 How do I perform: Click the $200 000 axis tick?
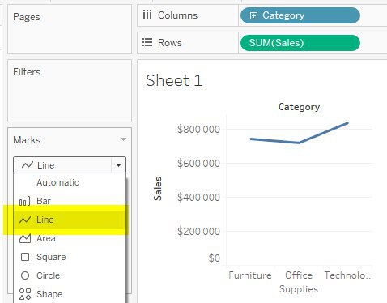point(198,232)
